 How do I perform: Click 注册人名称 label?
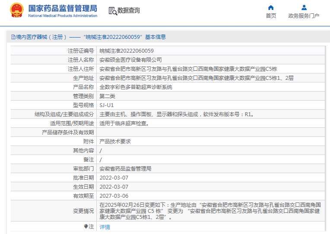point(81,60)
